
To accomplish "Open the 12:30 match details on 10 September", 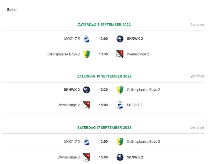I will pyautogui.click(x=103, y=90).
